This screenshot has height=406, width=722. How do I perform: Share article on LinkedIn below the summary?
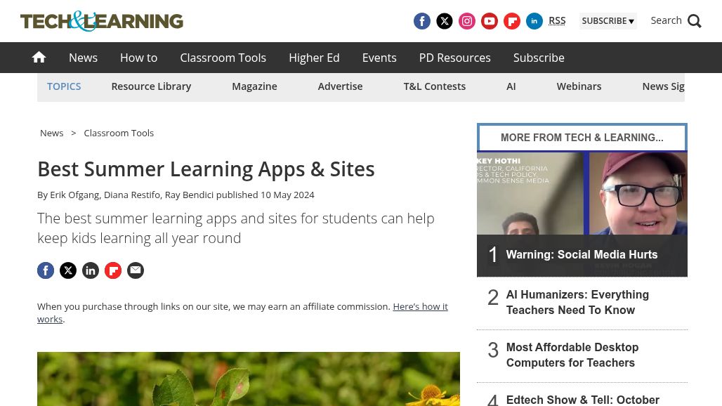tap(91, 270)
